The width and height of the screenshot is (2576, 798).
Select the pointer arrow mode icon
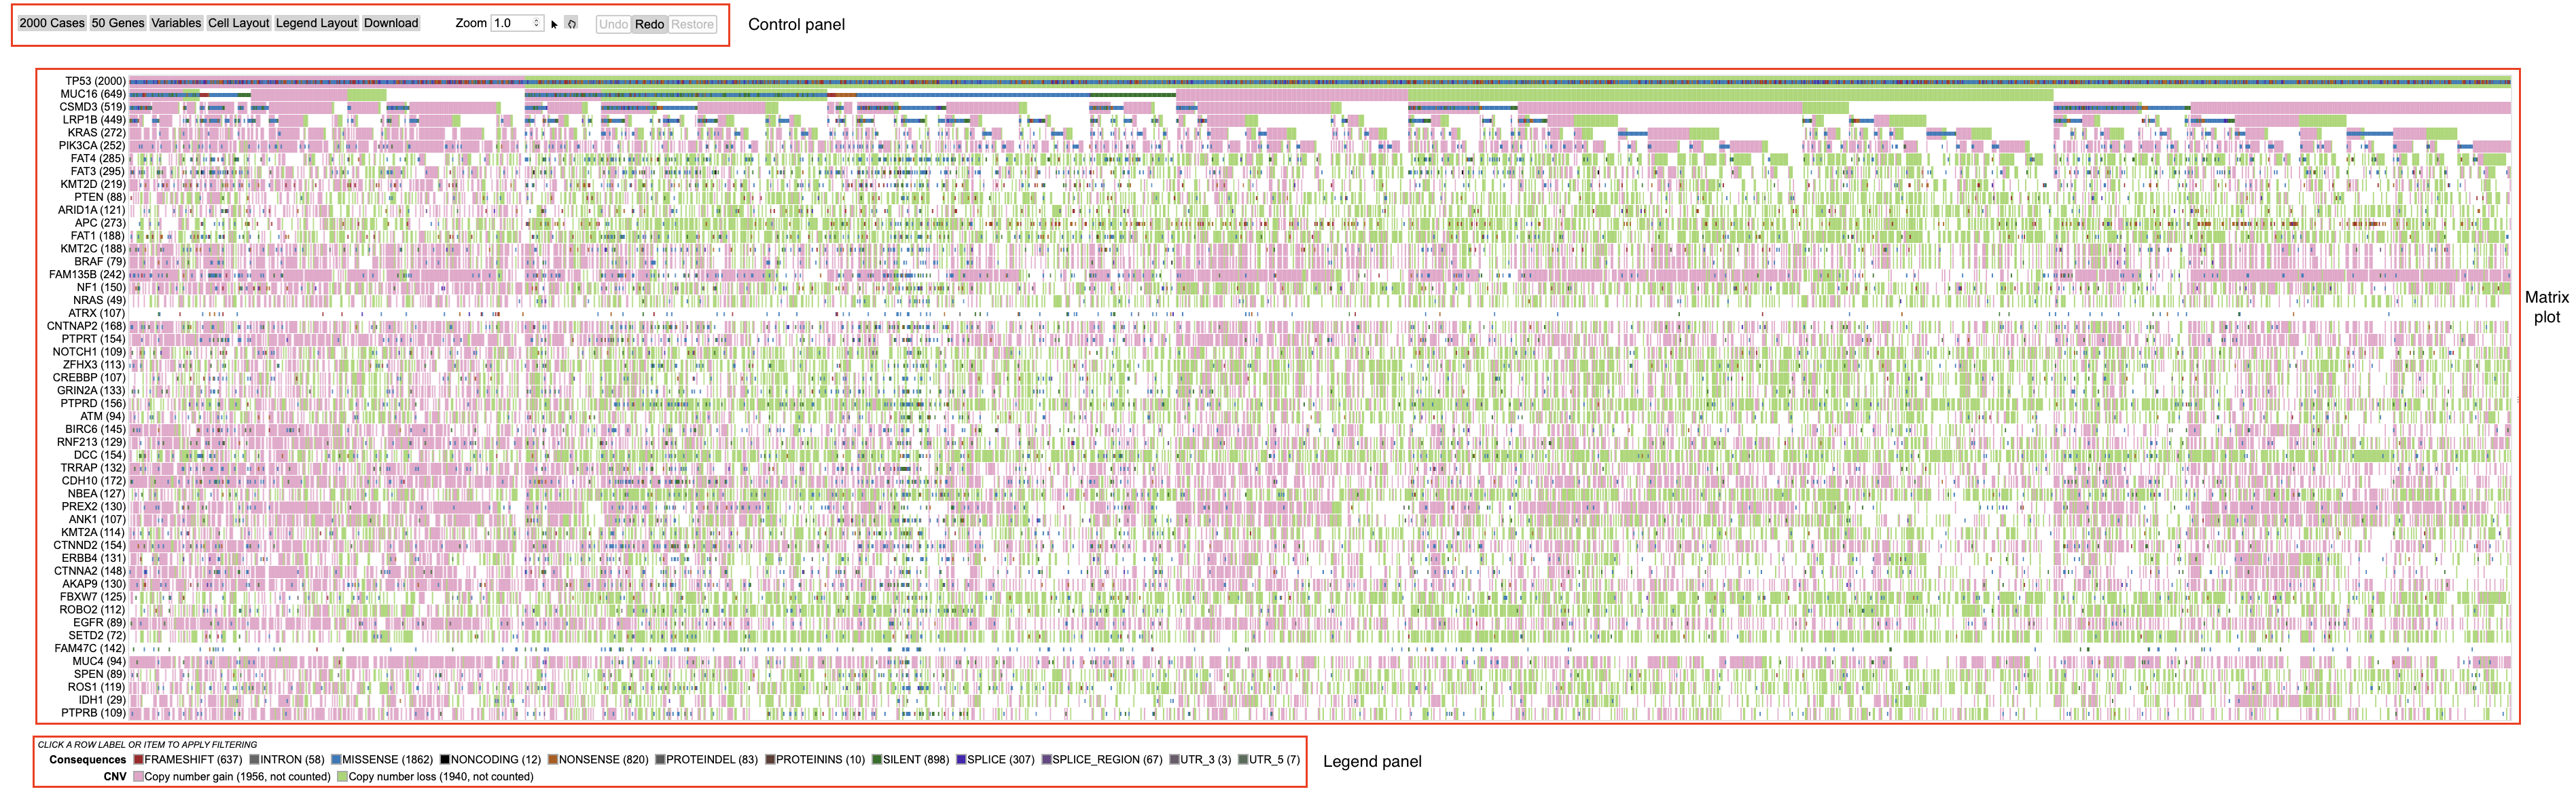point(554,24)
